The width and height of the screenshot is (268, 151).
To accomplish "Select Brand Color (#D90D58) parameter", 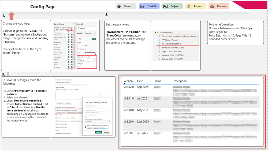I will pyautogui.click(x=172, y=44).
